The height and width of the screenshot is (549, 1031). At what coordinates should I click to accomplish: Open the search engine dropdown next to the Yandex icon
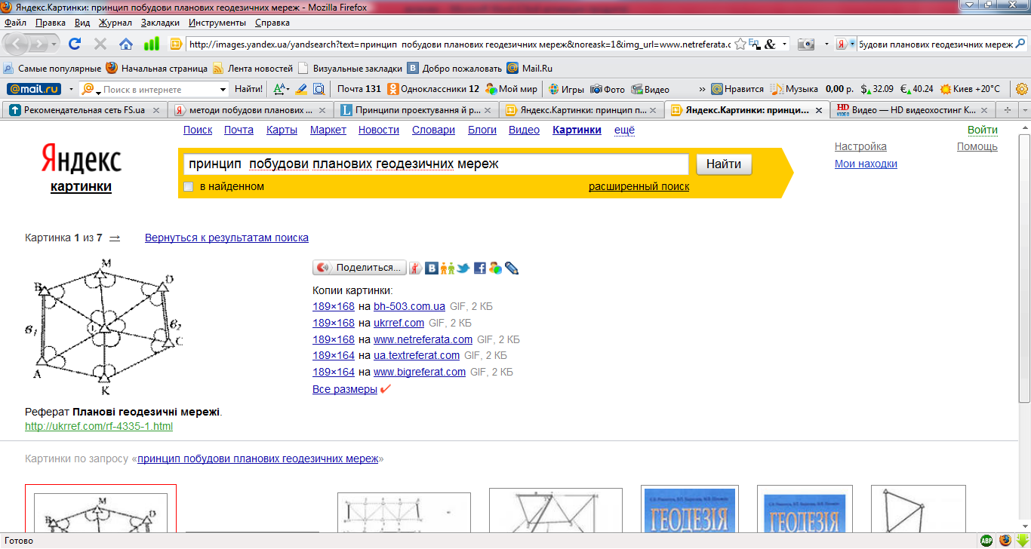point(853,44)
